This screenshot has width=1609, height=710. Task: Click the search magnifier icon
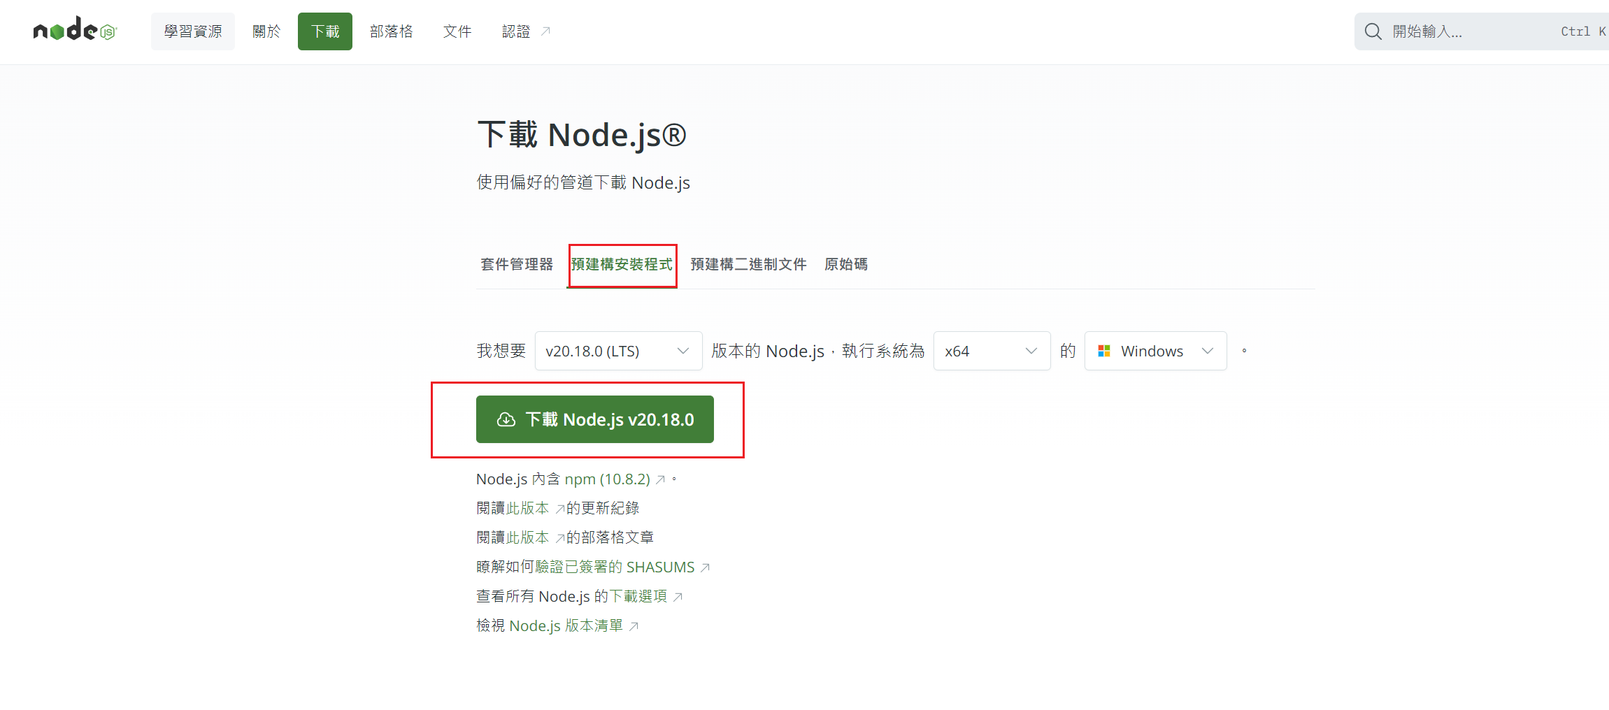coord(1373,31)
